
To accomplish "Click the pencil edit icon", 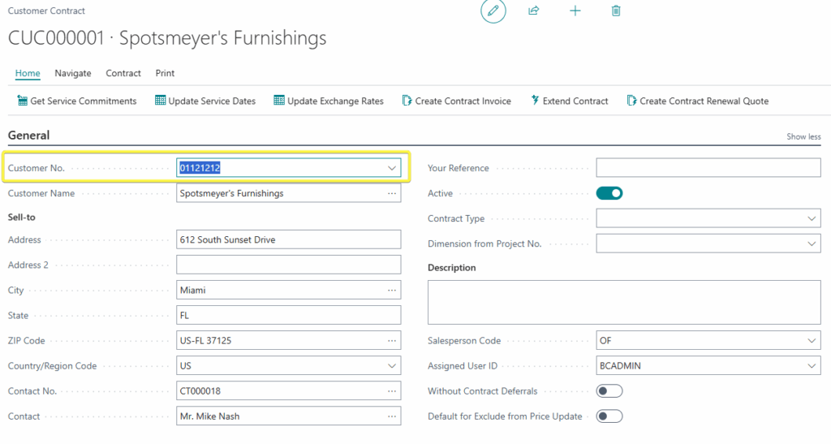I will click(x=493, y=11).
